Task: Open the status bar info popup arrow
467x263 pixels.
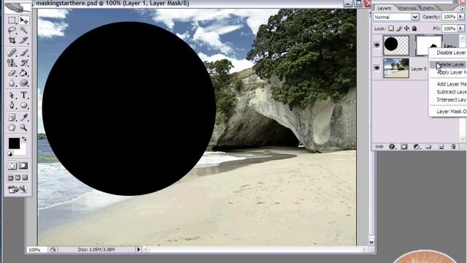Action: pos(138,250)
